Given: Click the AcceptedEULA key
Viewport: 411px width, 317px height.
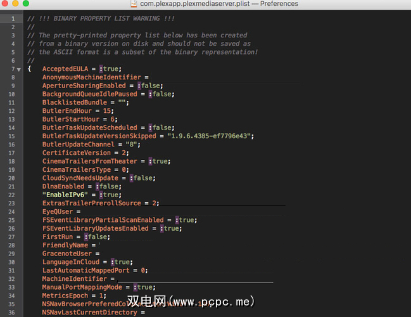Looking at the screenshot, I should click(x=65, y=68).
